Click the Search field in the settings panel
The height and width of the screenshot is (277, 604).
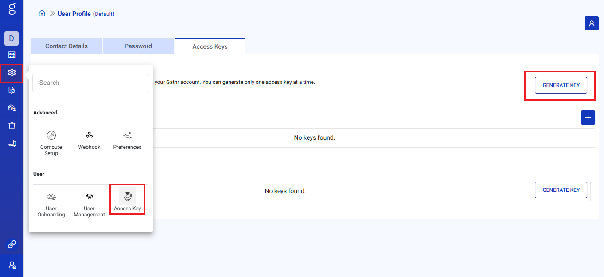point(90,83)
